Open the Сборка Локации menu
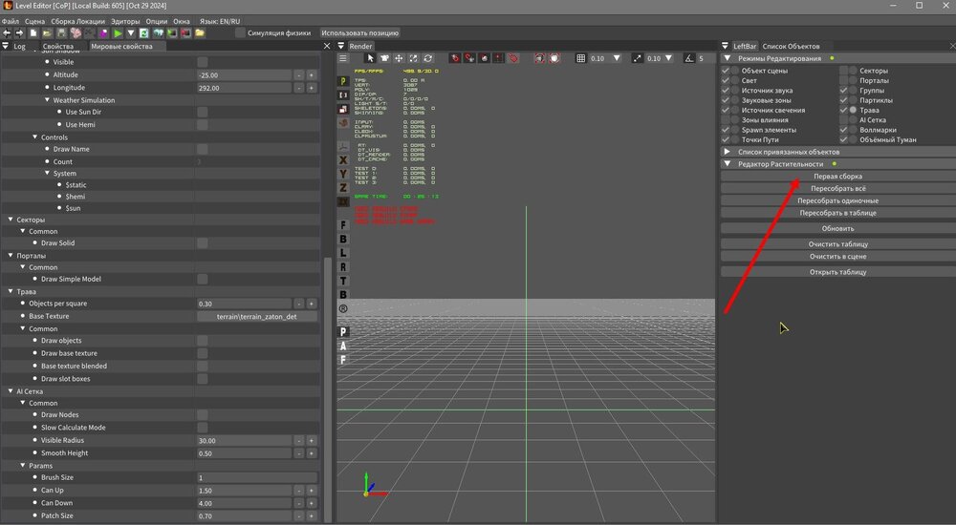The height and width of the screenshot is (525, 956). pos(77,20)
